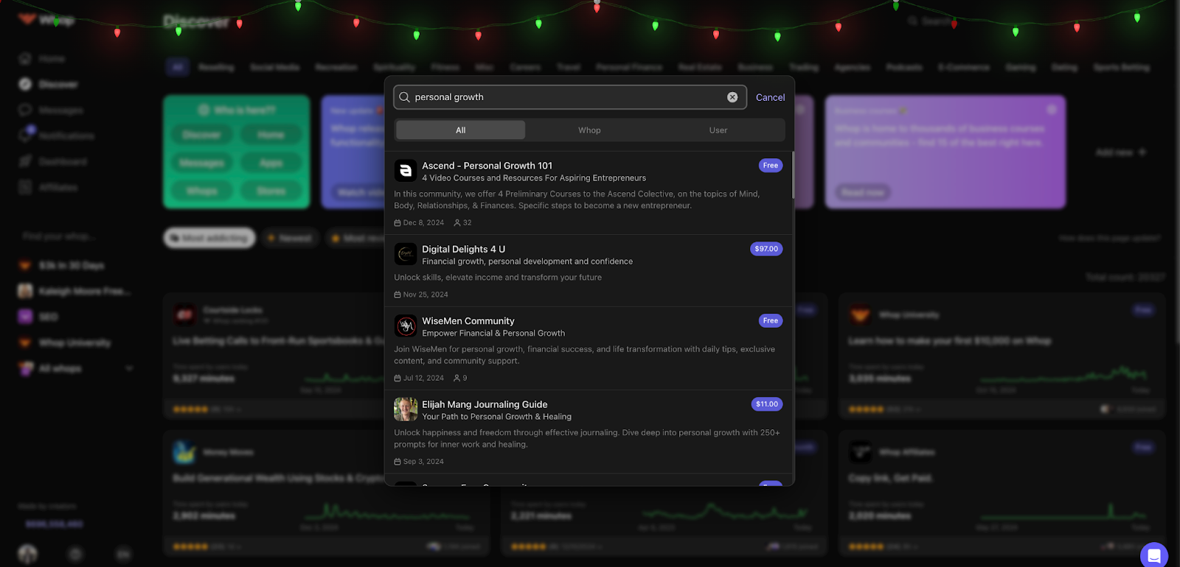Click the members icon showing 32

tap(457, 222)
